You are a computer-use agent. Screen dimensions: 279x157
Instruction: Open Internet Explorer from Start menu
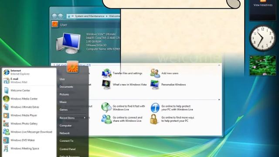[7, 72]
